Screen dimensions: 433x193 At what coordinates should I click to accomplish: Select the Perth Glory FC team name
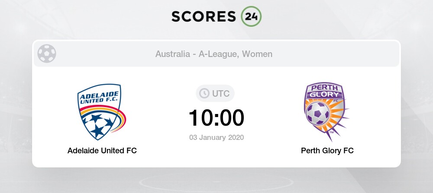(327, 151)
